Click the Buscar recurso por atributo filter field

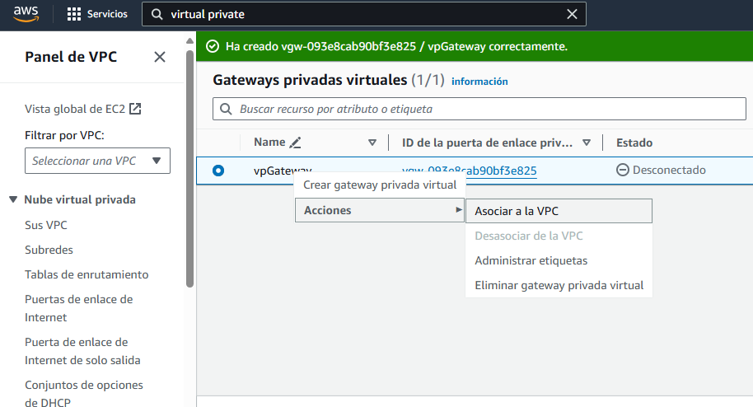pyautogui.click(x=479, y=109)
